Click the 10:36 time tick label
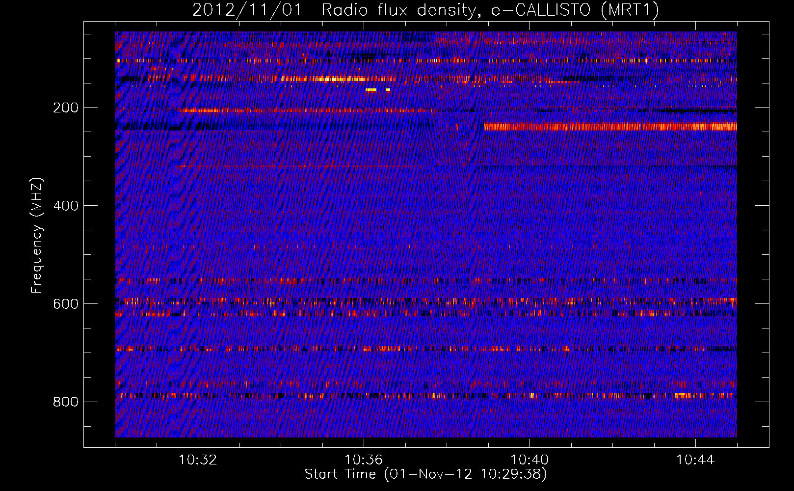The width and height of the screenshot is (794, 491). (x=364, y=460)
